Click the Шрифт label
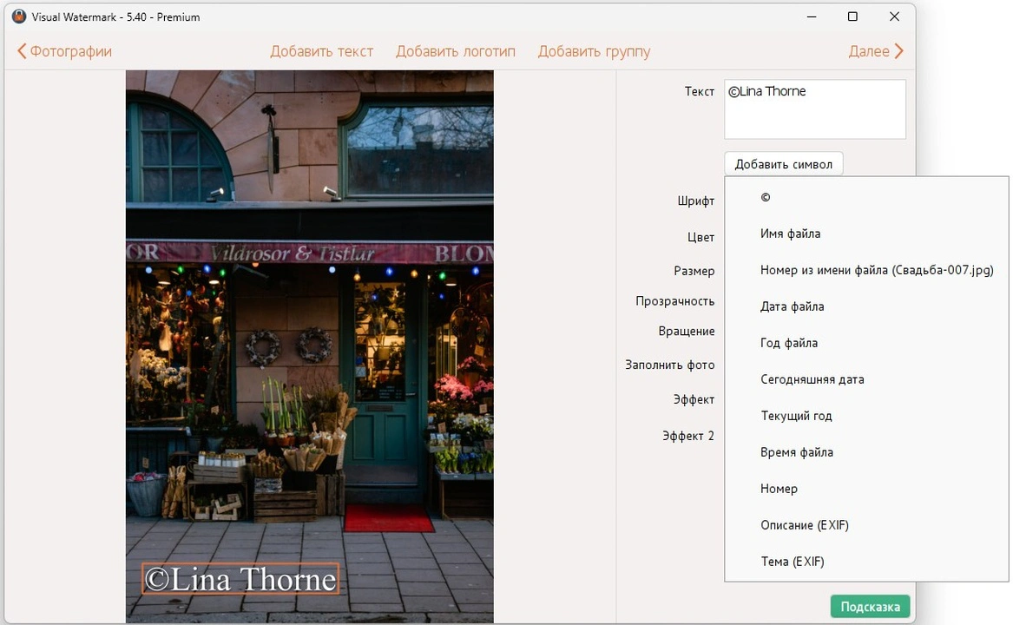 click(x=696, y=201)
